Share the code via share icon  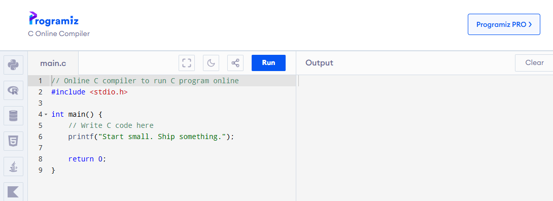(x=235, y=63)
